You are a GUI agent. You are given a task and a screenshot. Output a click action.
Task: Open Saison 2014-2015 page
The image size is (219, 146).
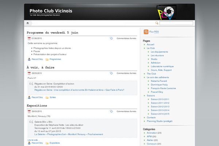click(x=160, y=114)
